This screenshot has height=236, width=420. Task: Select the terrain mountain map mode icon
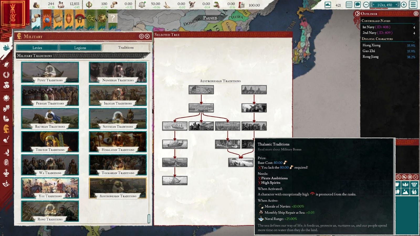pyautogui.click(x=406, y=192)
